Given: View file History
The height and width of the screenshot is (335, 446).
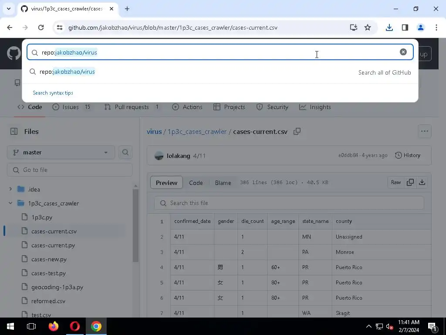Looking at the screenshot, I should 408,155.
